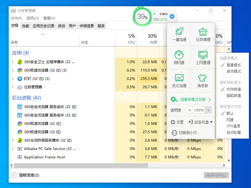
Task: Open the 查看(V) menu
Action: [x=49, y=18]
